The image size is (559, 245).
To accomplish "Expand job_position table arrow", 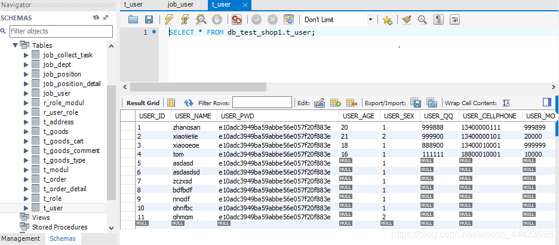I will click(26, 74).
